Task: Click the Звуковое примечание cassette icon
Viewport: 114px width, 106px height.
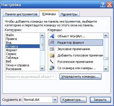Action: click(x=52, y=49)
